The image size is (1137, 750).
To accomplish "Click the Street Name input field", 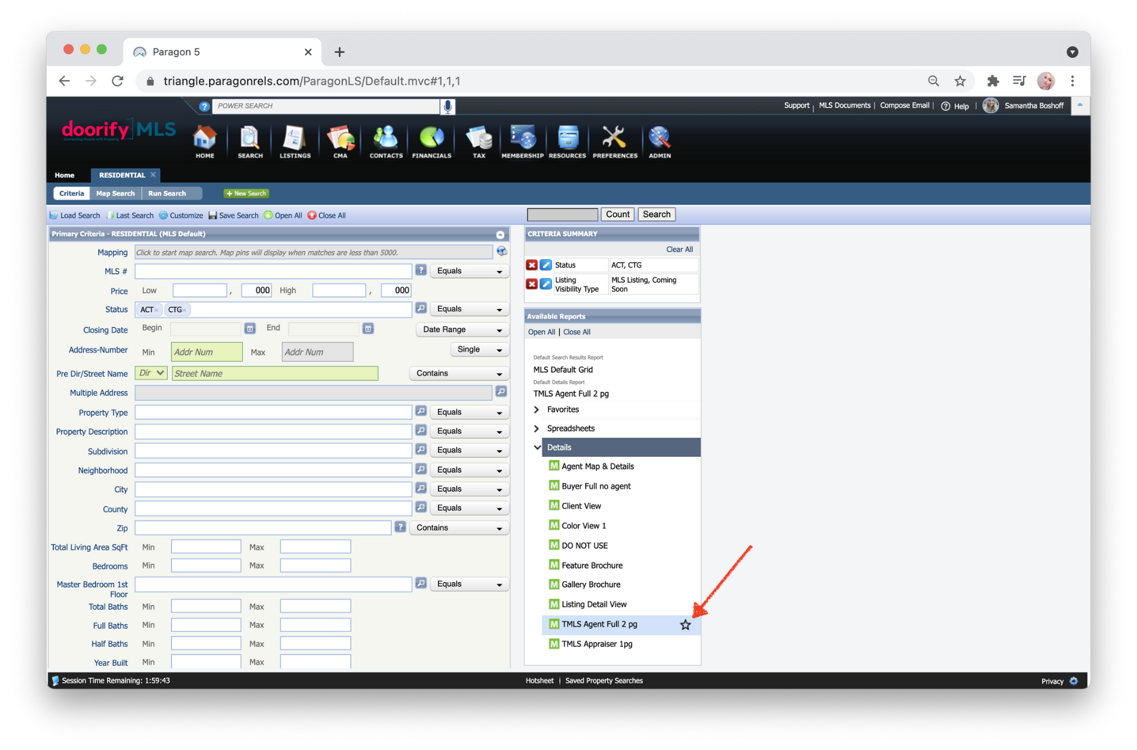I will [275, 373].
